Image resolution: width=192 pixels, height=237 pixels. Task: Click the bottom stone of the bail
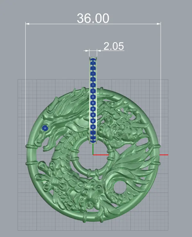93,141
